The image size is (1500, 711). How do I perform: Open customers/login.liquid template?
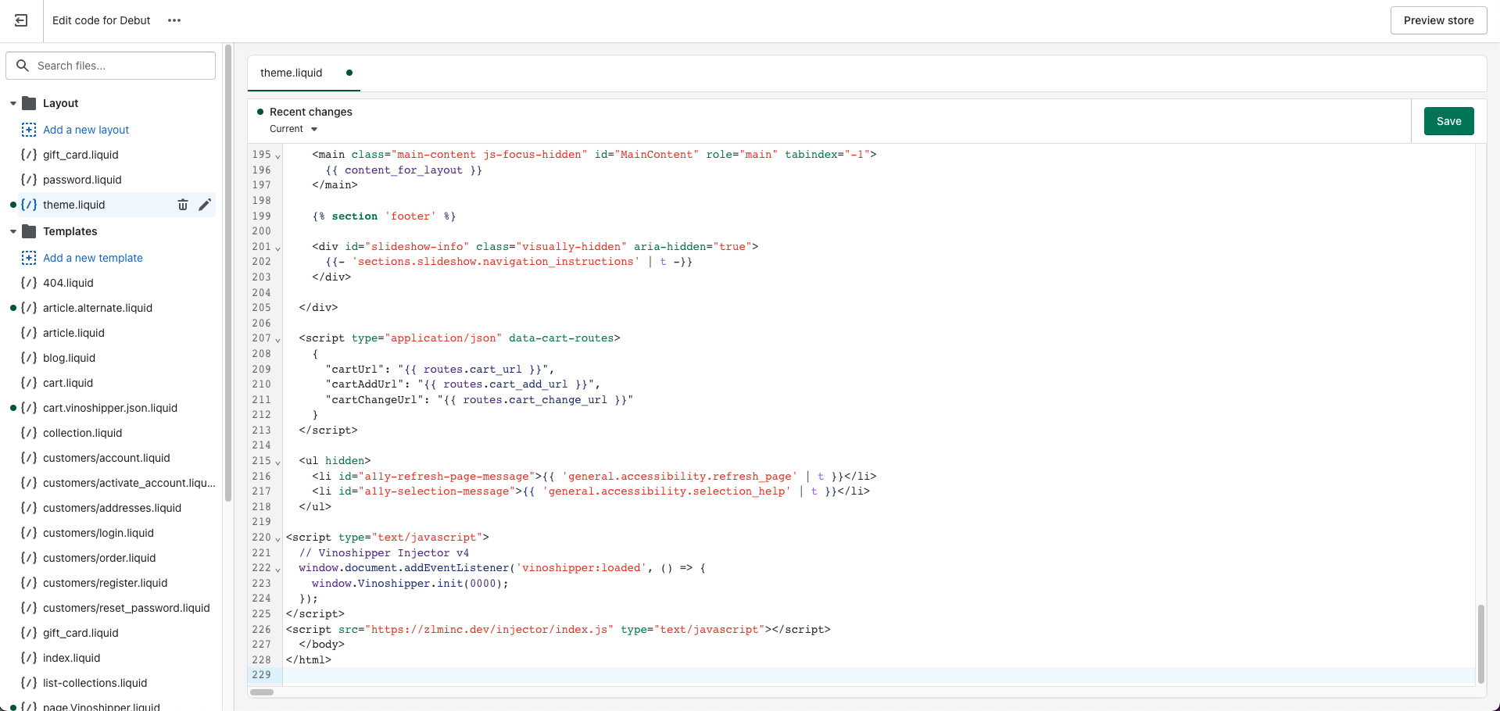pyautogui.click(x=98, y=533)
